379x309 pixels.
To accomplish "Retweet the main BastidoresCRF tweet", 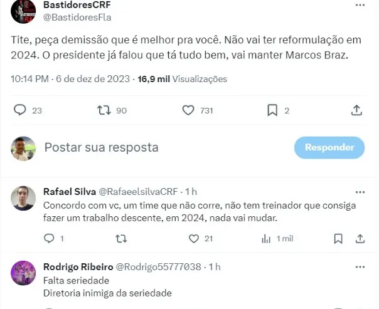I will click(104, 110).
